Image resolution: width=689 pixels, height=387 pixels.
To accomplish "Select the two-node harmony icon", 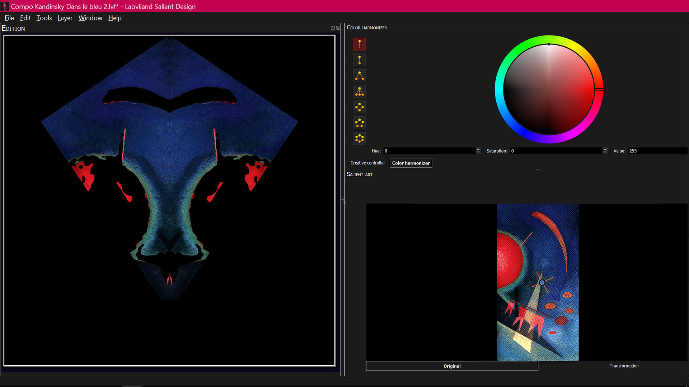I will tap(359, 60).
